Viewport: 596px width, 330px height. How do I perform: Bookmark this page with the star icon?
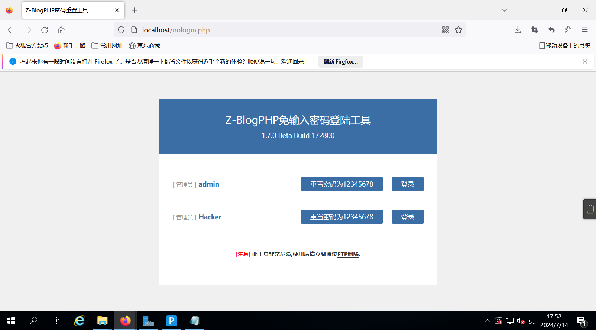pos(459,30)
